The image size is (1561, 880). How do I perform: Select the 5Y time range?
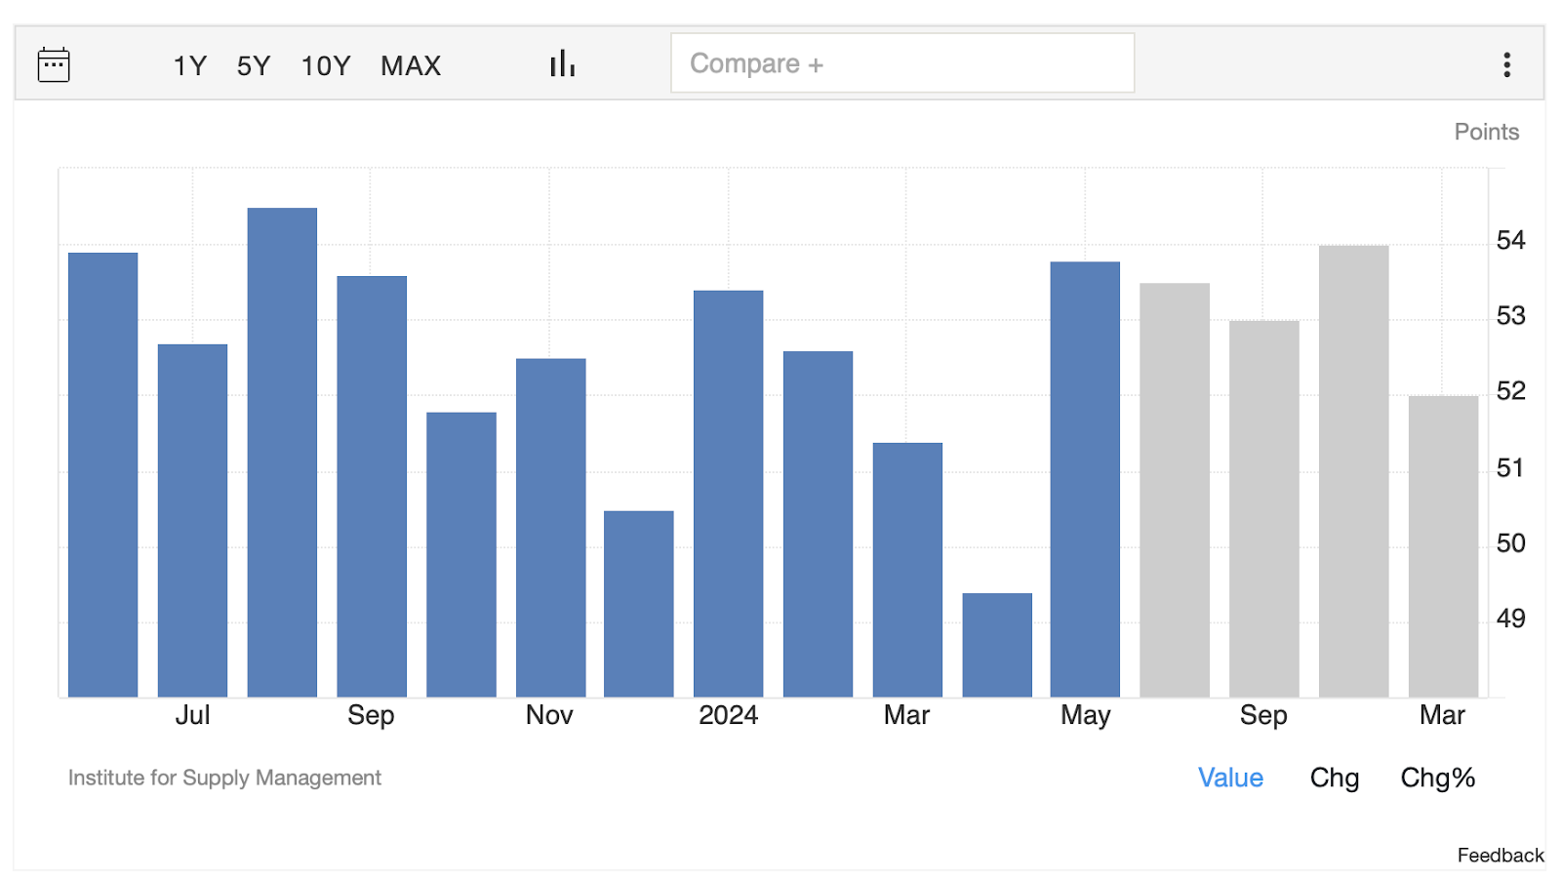click(x=254, y=65)
